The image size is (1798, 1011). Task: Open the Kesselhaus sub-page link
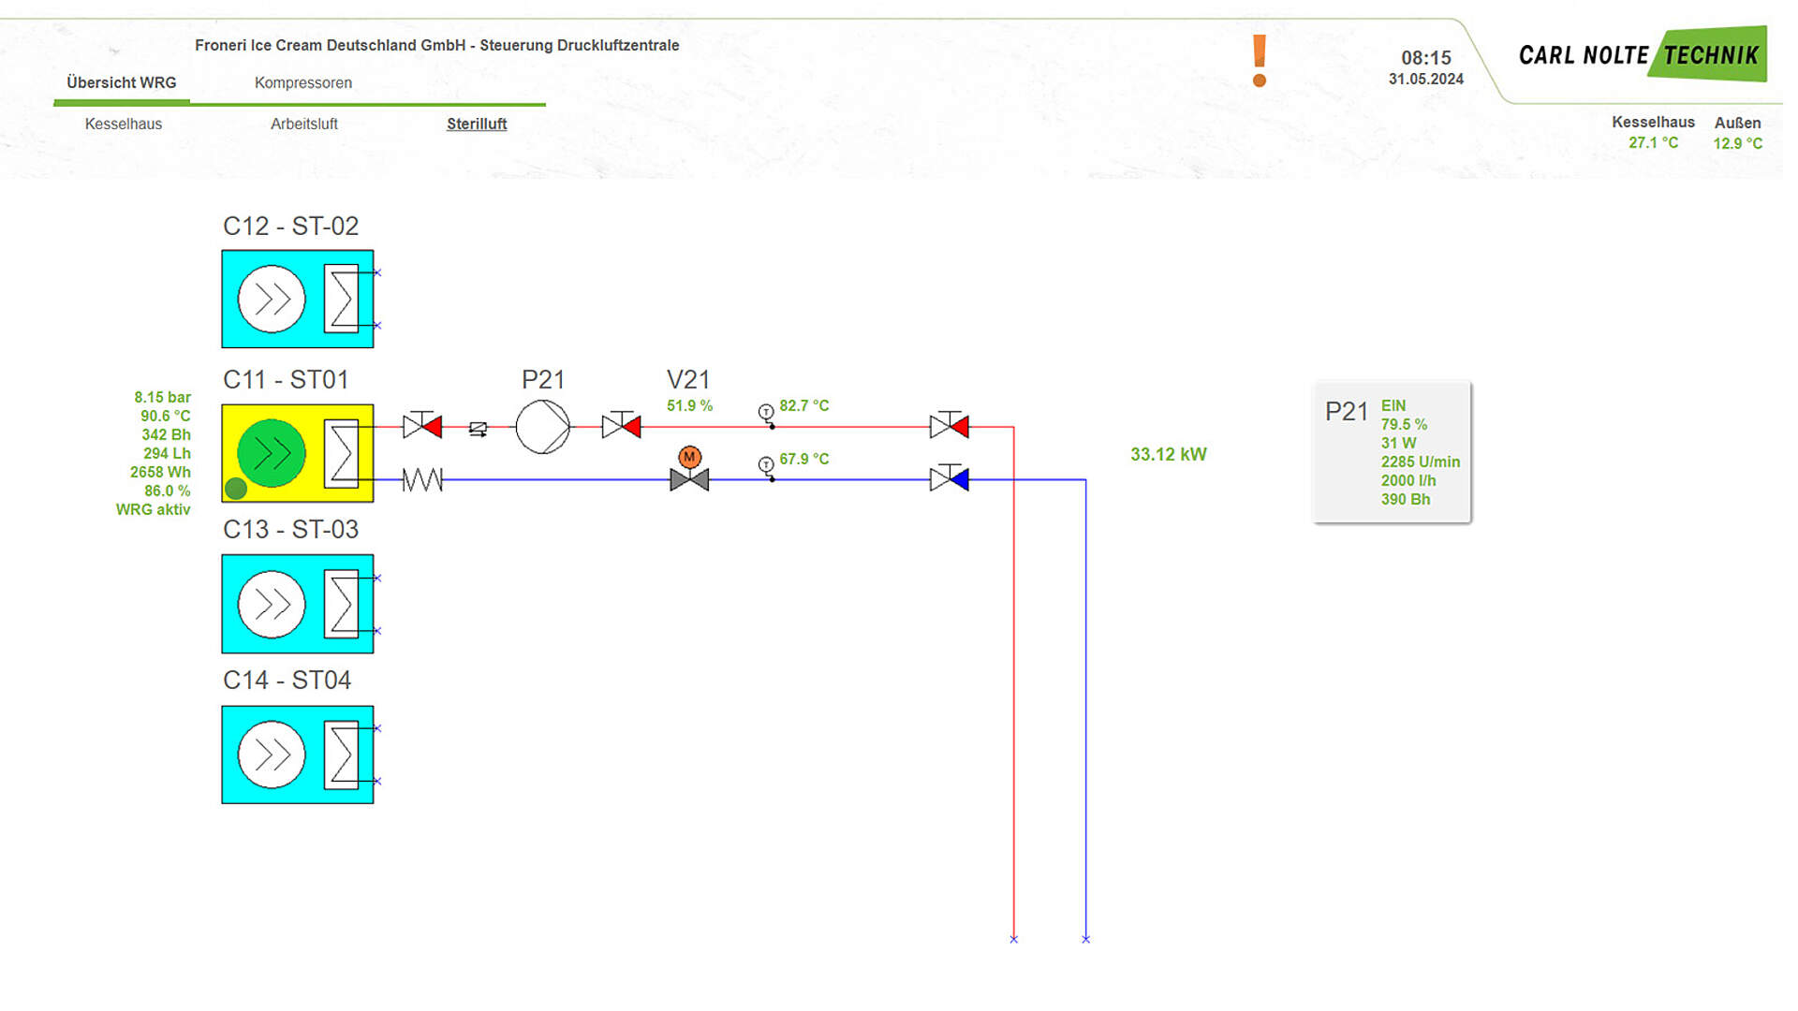click(x=124, y=124)
